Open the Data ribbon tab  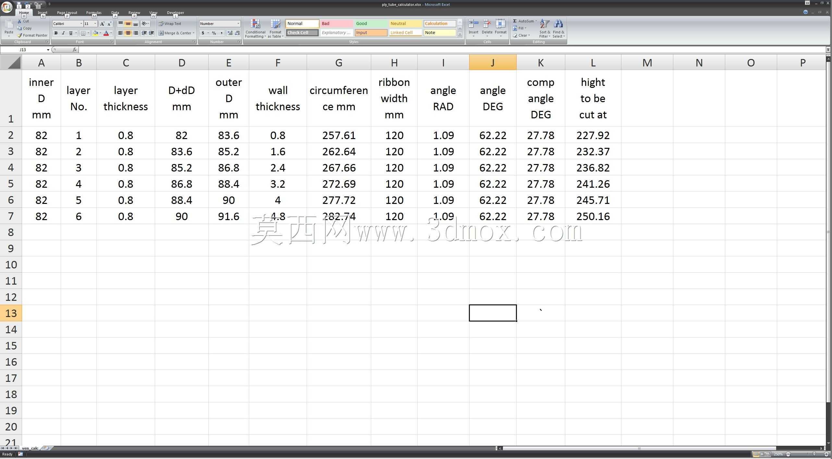coord(115,13)
